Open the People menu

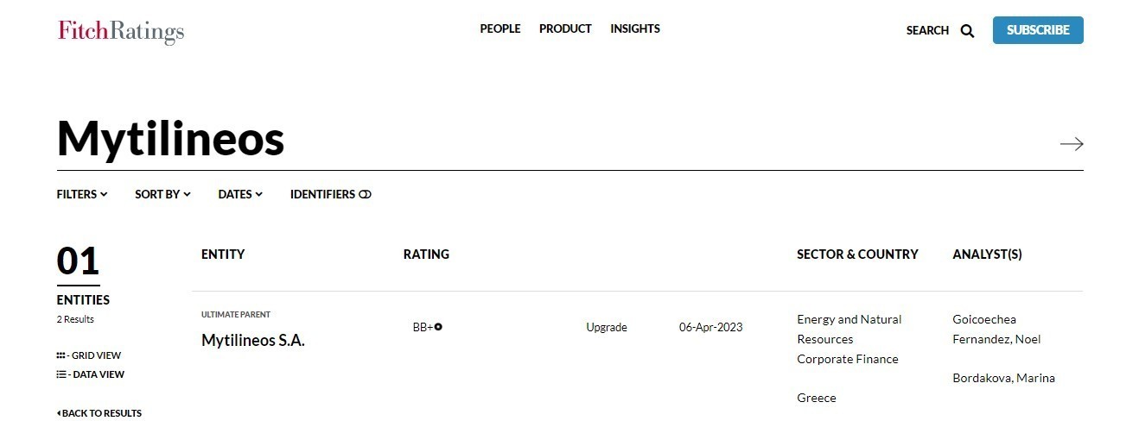click(x=500, y=28)
